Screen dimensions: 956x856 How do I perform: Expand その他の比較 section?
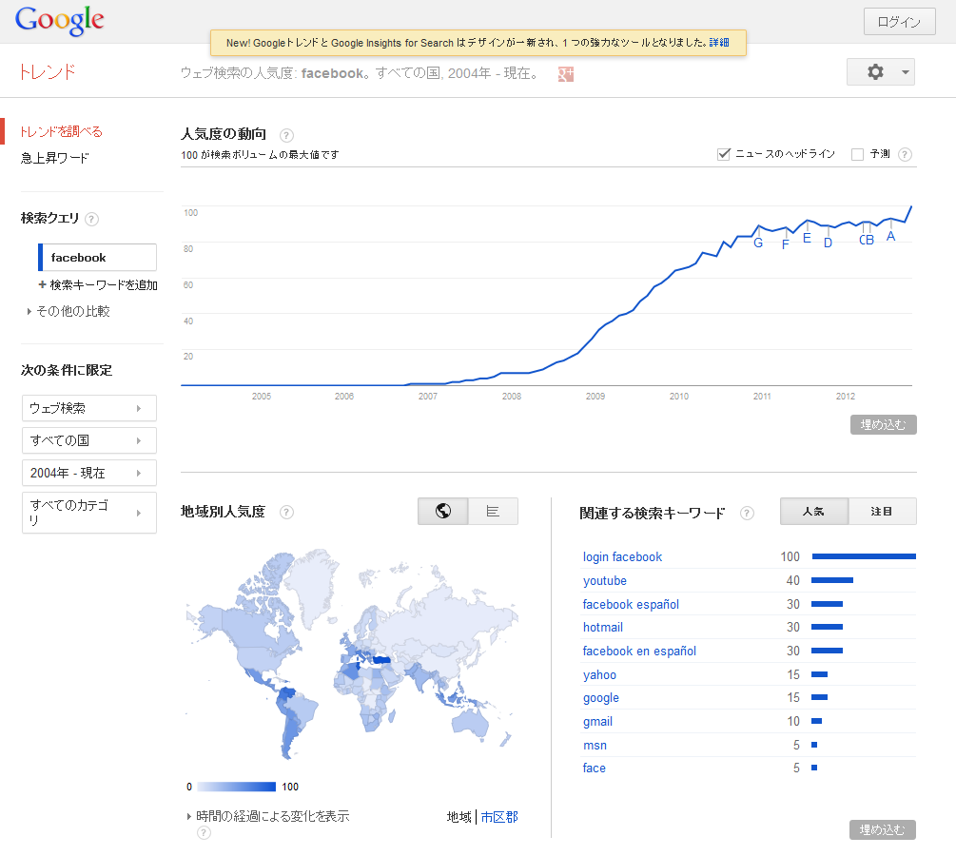click(68, 312)
